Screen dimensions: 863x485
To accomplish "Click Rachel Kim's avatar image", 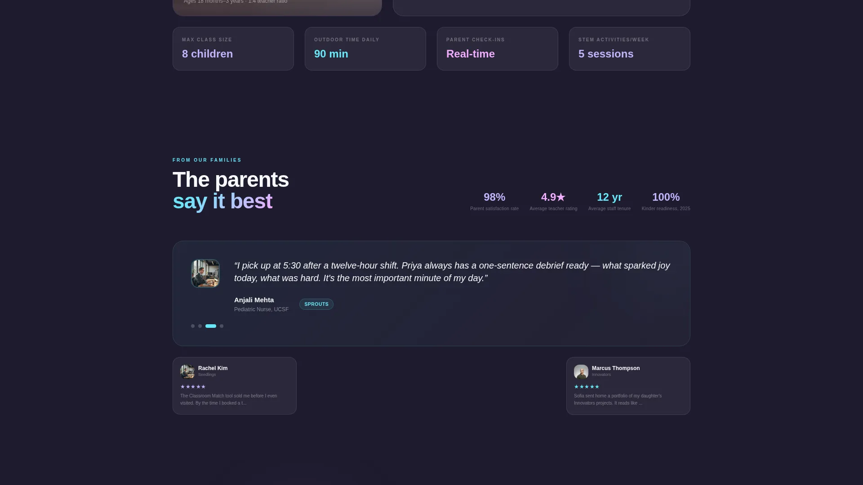I will pyautogui.click(x=187, y=371).
